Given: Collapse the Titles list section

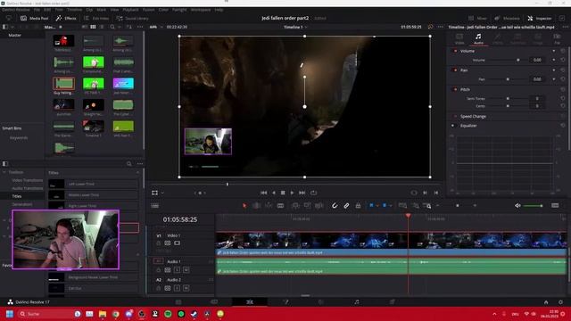Looking at the screenshot, I should 137,173.
